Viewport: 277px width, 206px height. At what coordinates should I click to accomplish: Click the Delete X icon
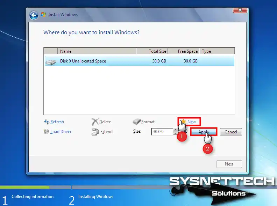pos(95,122)
